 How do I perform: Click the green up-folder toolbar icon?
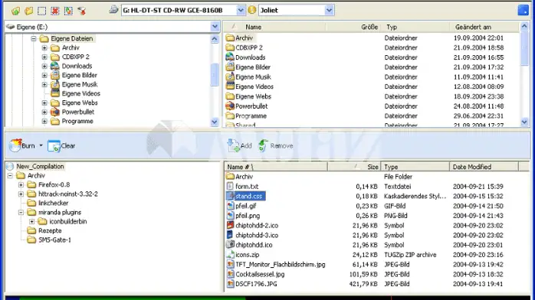[x=15, y=11]
